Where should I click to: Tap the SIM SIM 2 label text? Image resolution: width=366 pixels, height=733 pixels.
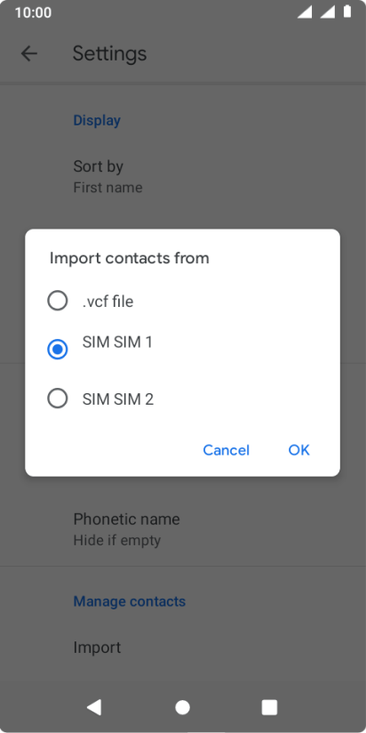point(118,399)
